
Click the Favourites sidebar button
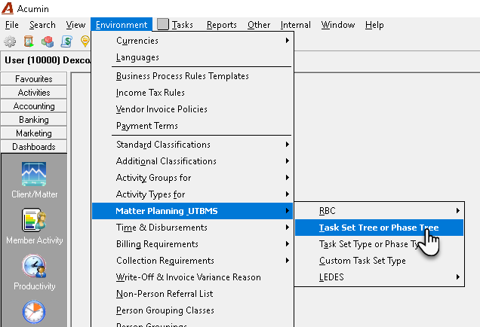click(34, 79)
